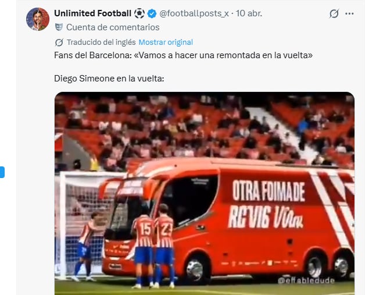
Task: Show the original text via Mostrar original
Action: click(x=166, y=42)
